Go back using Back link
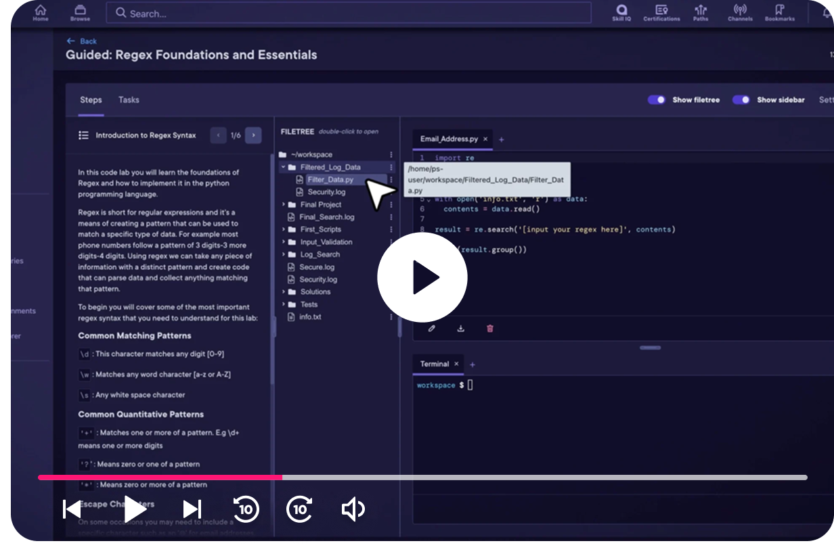This screenshot has width=834, height=558. (82, 41)
